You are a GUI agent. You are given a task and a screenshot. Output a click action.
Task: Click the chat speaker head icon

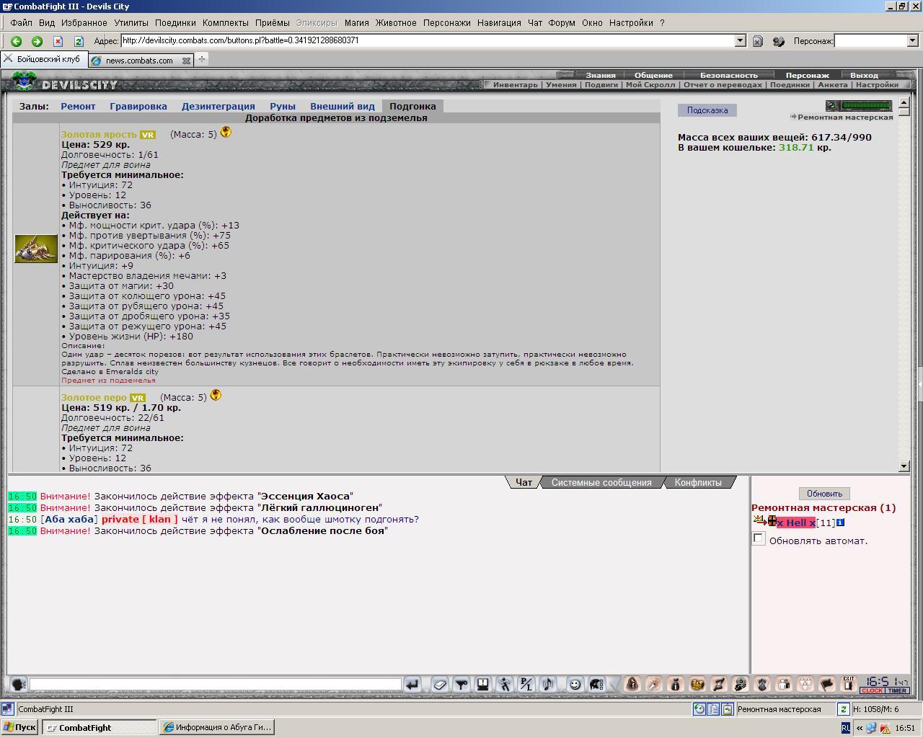point(18,684)
